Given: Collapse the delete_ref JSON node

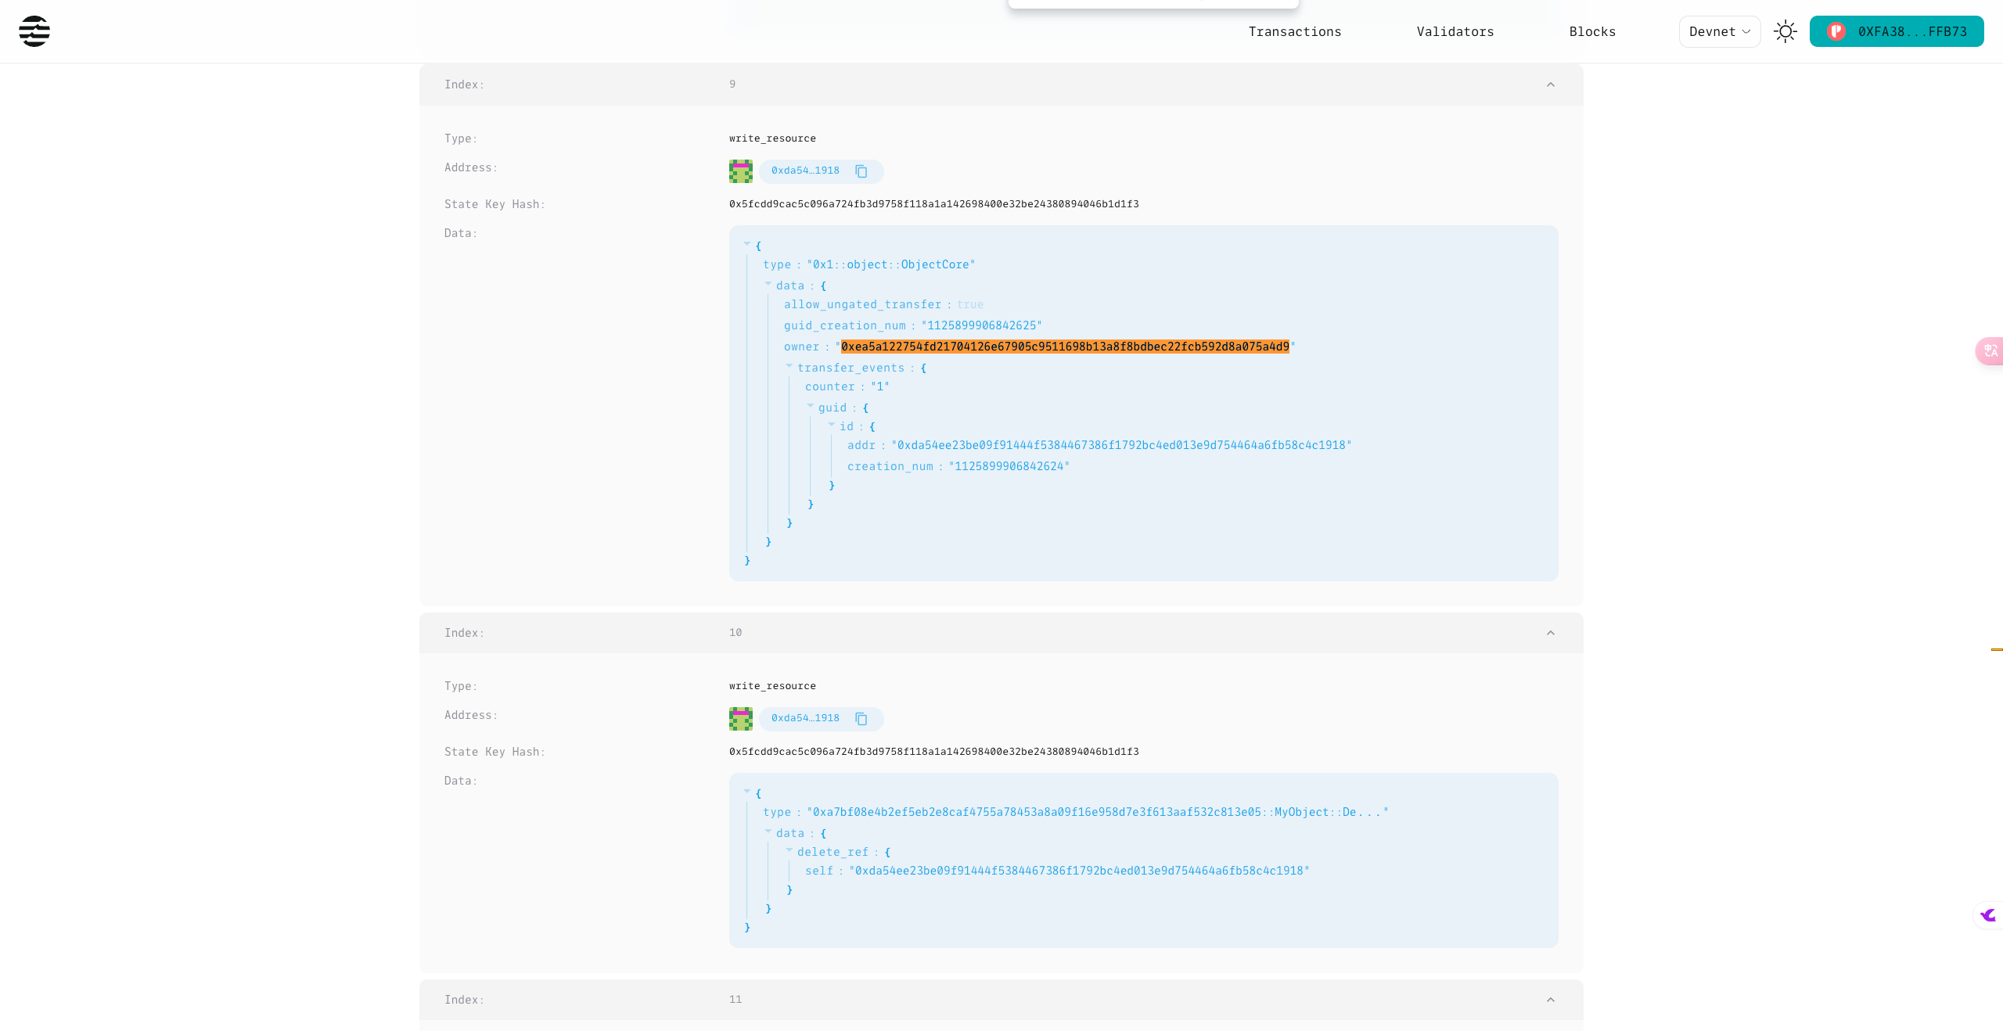Looking at the screenshot, I should (x=789, y=850).
